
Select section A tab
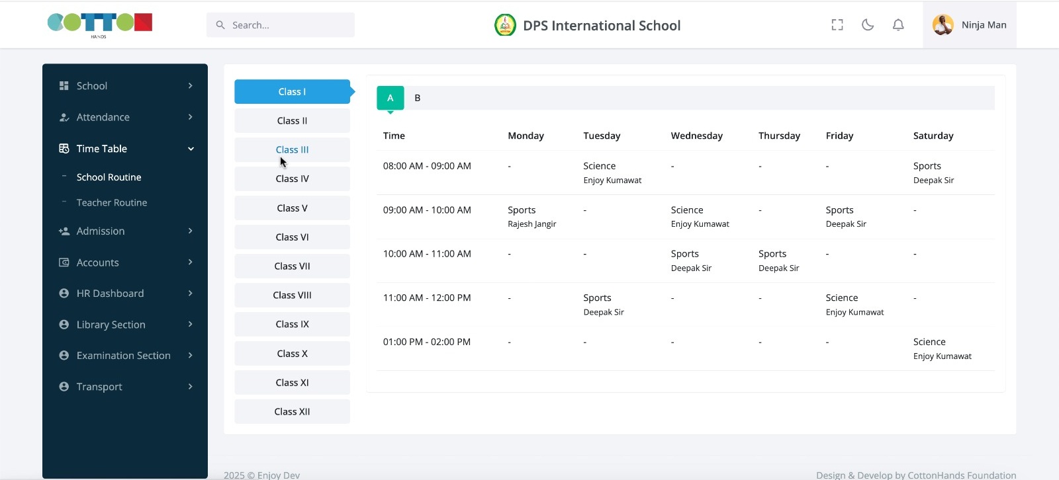(390, 98)
